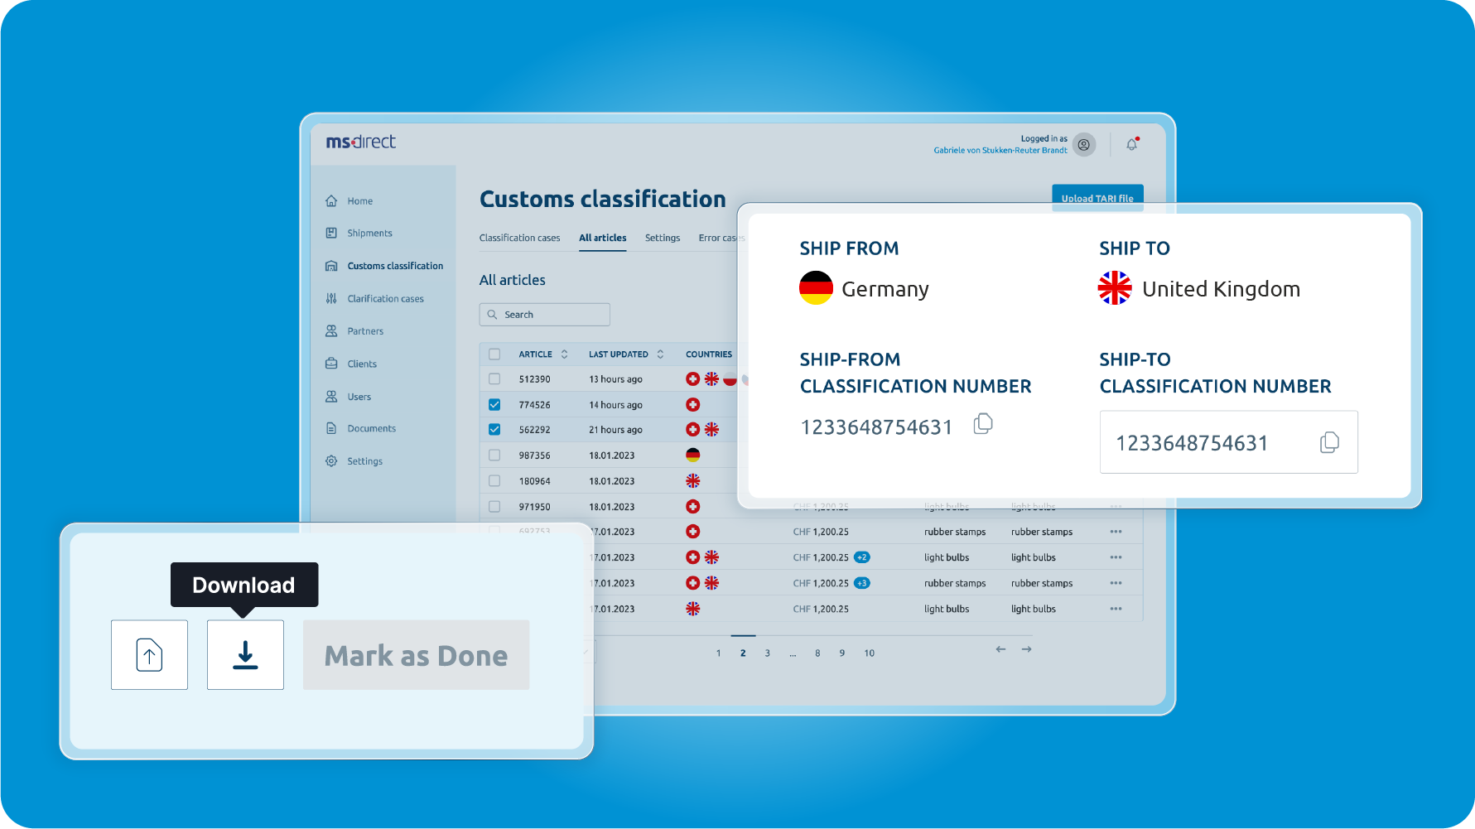Screen dimensions: 1475x829
Task: Sort by the ARTICLE column arrows
Action: coord(565,354)
